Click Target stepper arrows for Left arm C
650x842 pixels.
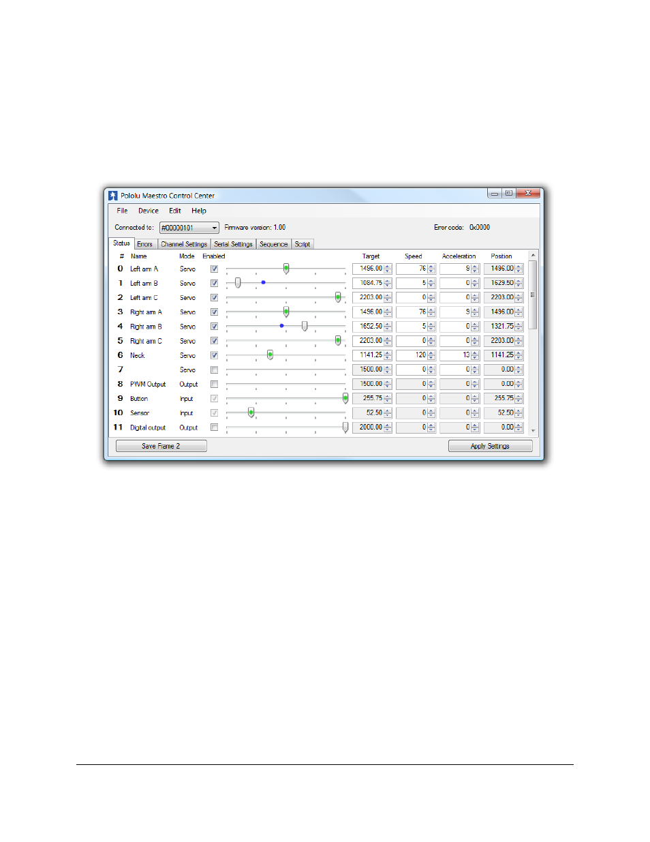tap(388, 297)
